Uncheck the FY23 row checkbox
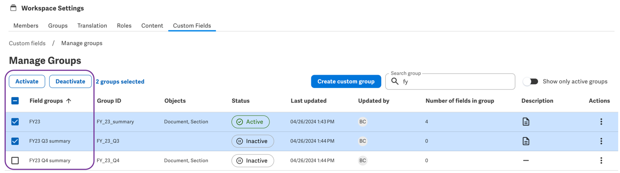Viewport: 620px width, 173px height. pos(15,122)
